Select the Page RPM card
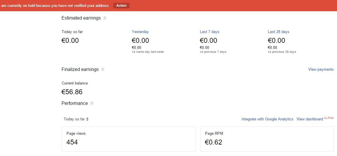Image resolution: width=337 pixels, height=156 pixels. coord(267,139)
